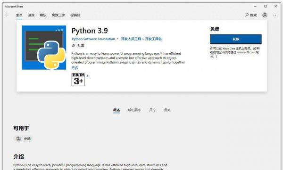Select the 相关 related tab
This screenshot has width=283, height=170.
click(167, 110)
